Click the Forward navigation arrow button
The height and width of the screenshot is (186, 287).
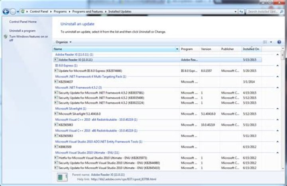pos(13,12)
